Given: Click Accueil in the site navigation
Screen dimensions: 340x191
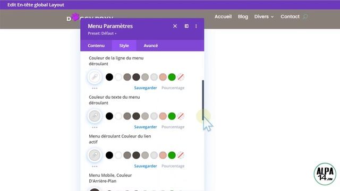Looking at the screenshot, I should pyautogui.click(x=223, y=16).
